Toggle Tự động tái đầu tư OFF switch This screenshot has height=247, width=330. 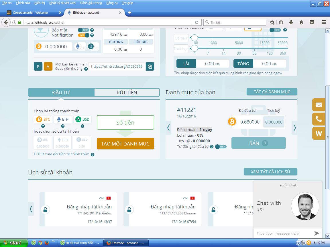[x=221, y=147]
